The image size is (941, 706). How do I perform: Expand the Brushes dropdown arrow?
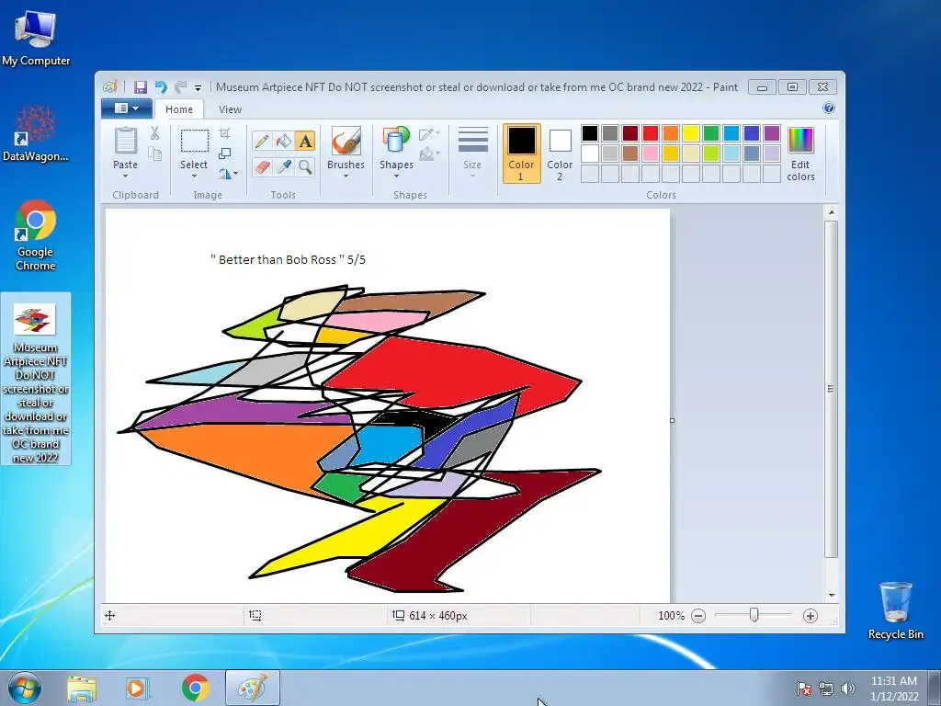click(x=346, y=176)
